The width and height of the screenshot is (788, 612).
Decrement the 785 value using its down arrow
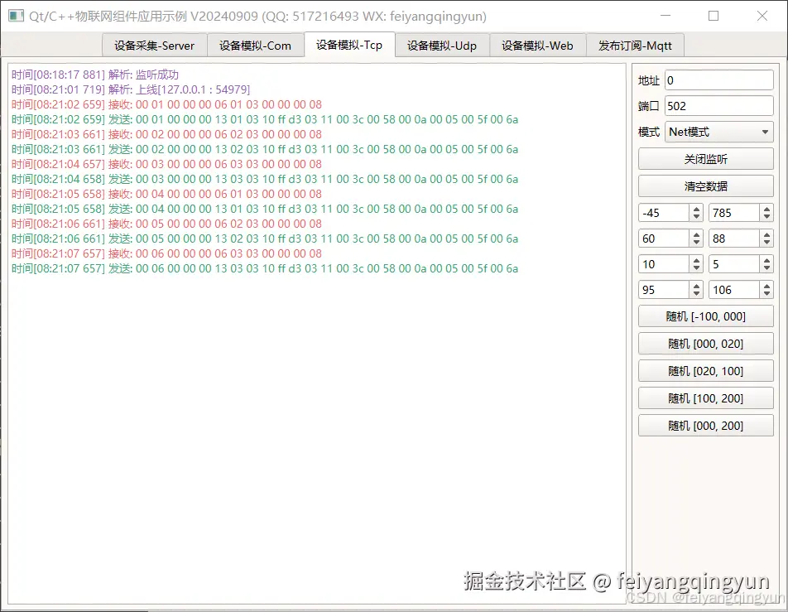tap(766, 218)
